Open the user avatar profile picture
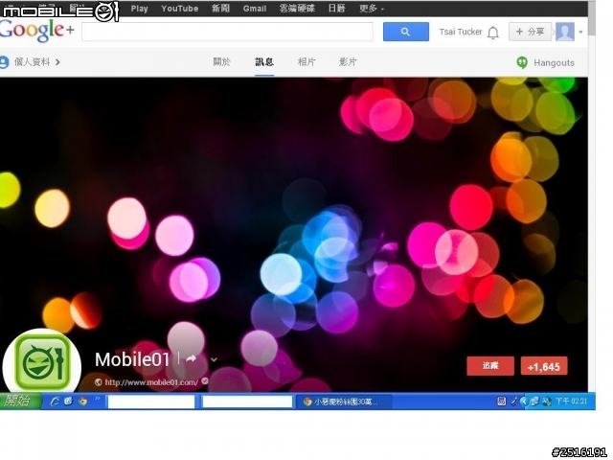613x460 pixels. click(x=565, y=32)
